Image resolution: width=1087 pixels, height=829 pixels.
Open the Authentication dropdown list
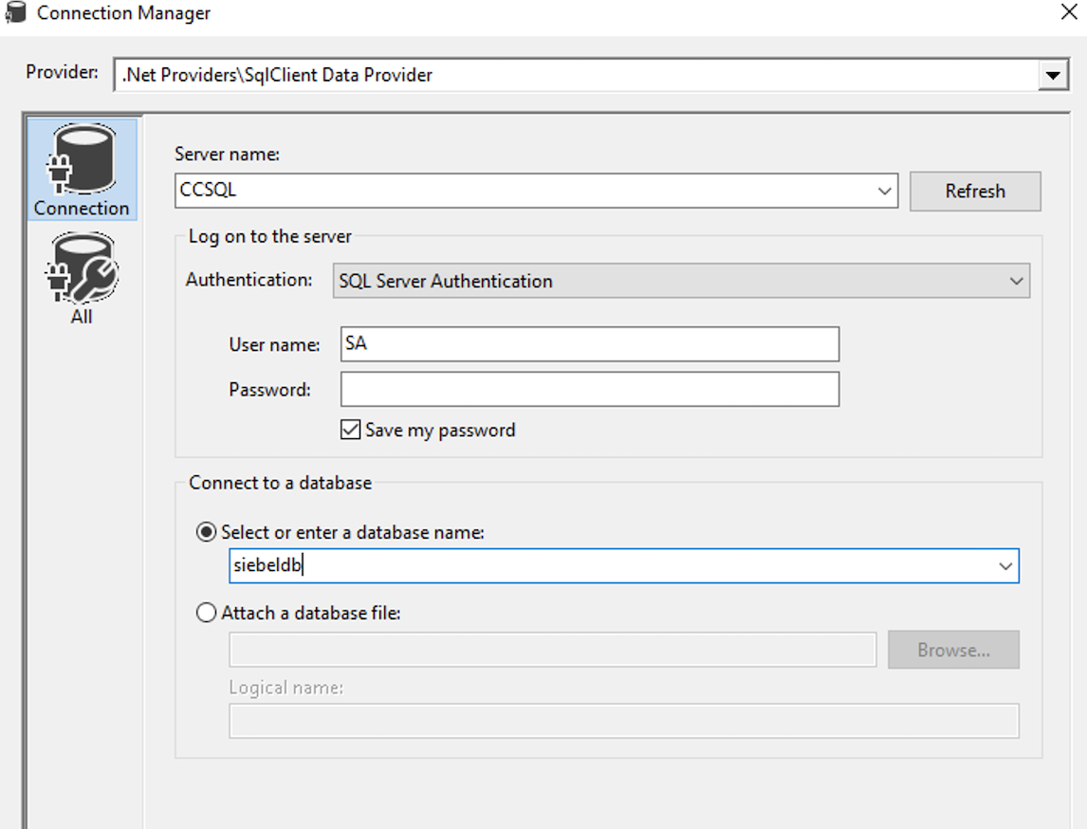[x=681, y=282]
